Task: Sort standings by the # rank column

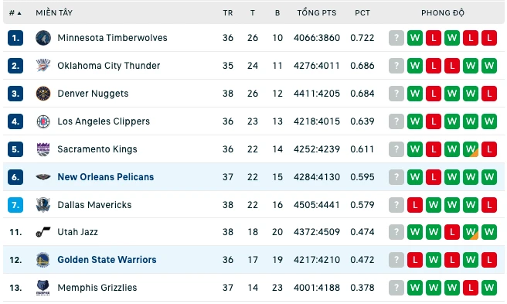Action: [x=15, y=13]
